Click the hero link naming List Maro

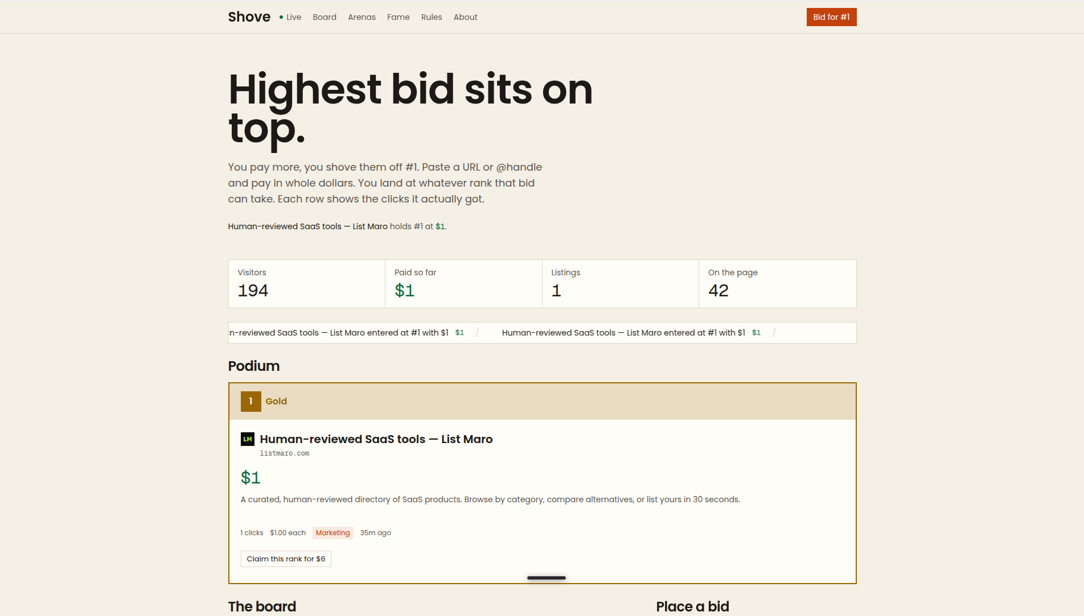308,226
